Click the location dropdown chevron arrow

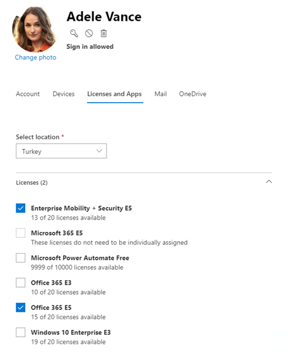99,151
